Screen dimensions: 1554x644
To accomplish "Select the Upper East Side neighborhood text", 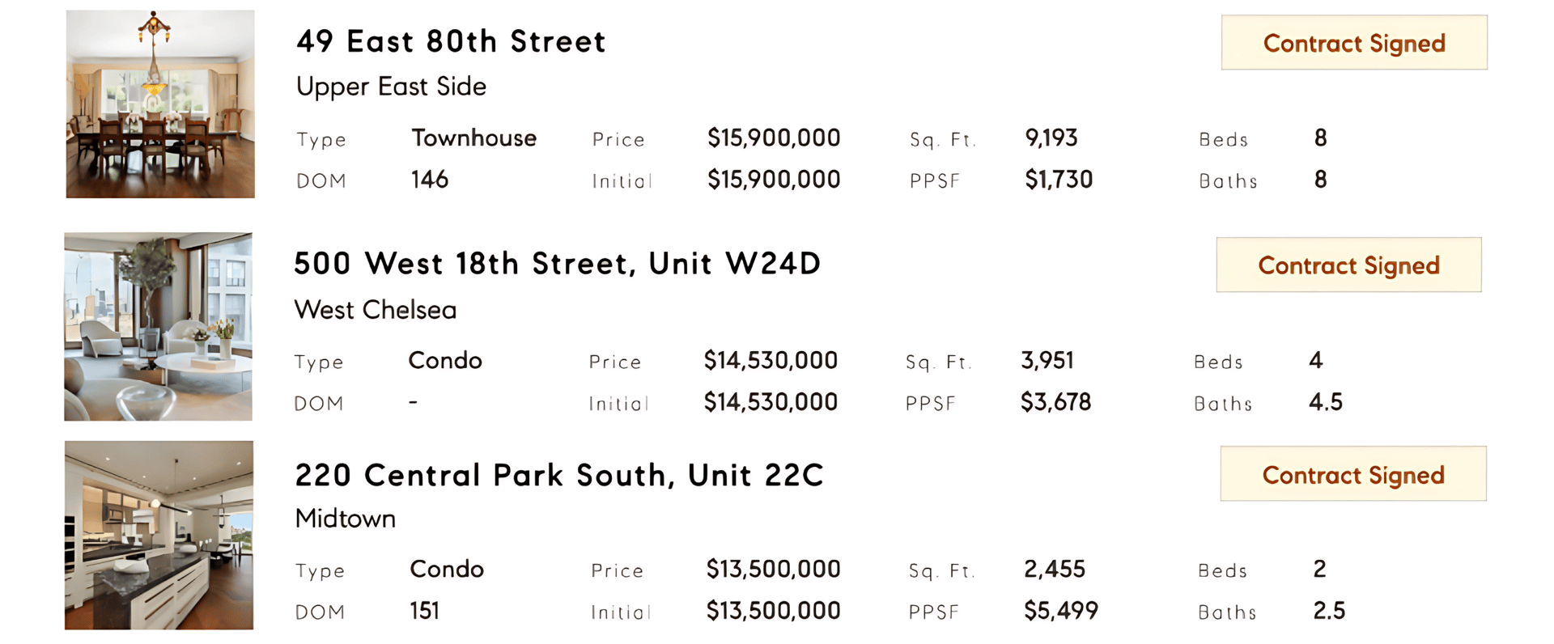I will (x=391, y=87).
